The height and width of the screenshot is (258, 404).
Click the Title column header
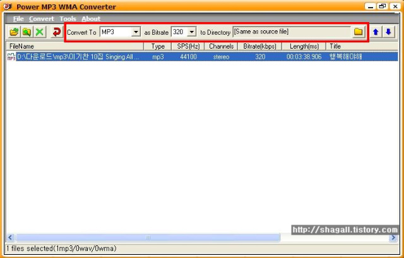click(362, 46)
